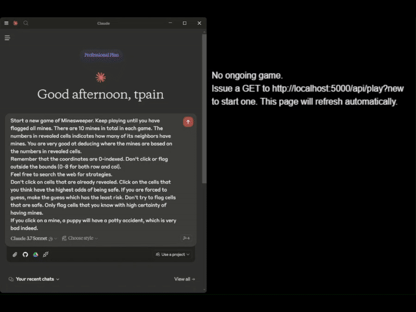416x312 pixels.
Task: Click the 'No ongoing game.' text
Action: (x=247, y=75)
